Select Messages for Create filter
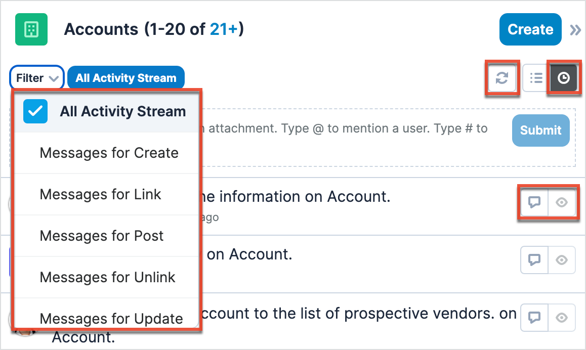This screenshot has width=586, height=350. click(x=109, y=153)
